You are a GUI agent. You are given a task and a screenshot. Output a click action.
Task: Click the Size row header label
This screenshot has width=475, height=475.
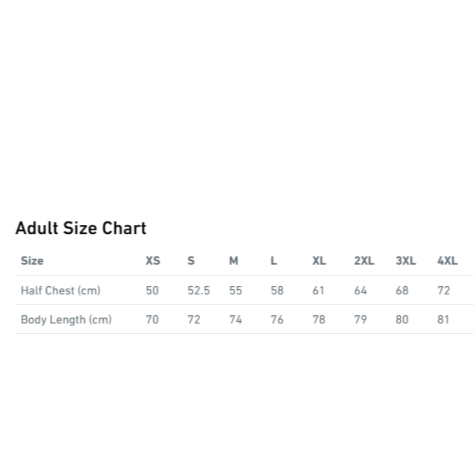(32, 261)
